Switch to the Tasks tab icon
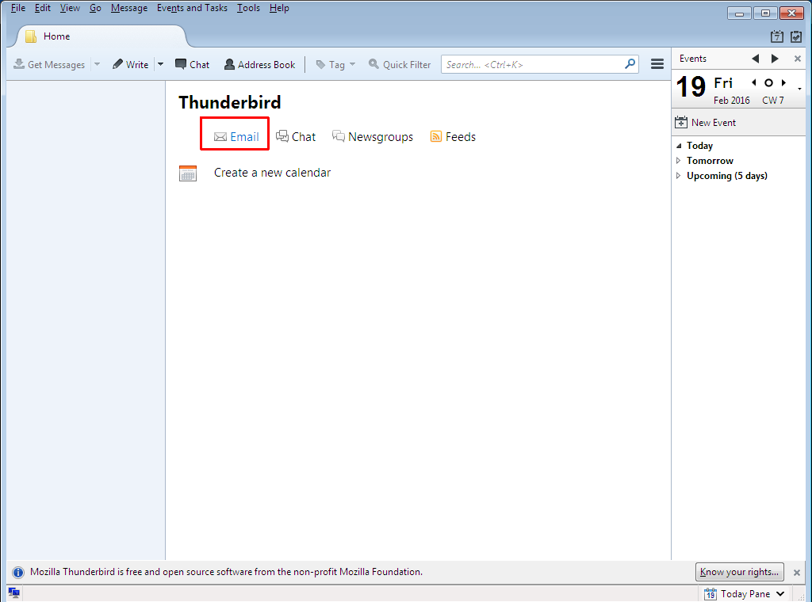 coord(796,36)
